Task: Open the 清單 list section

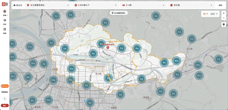Action: (5, 31)
